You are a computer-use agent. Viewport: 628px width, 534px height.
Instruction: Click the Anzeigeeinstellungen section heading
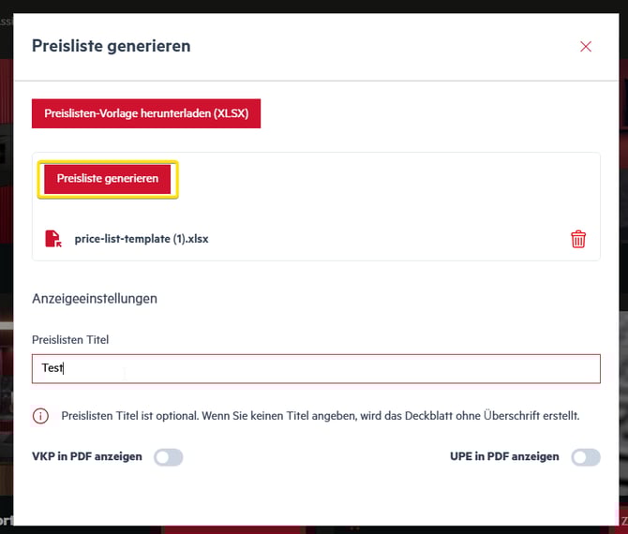coord(95,299)
